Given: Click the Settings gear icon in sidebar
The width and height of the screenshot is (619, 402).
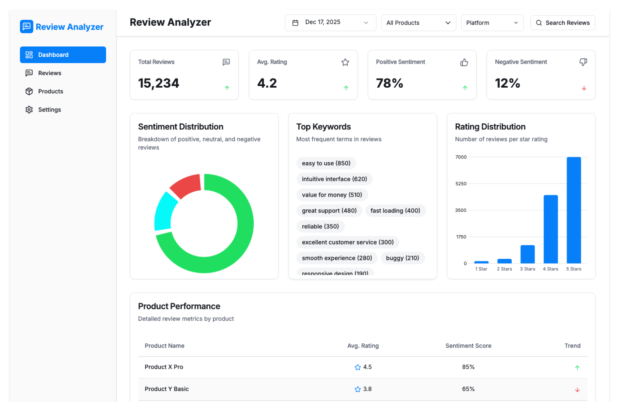Looking at the screenshot, I should (x=29, y=110).
